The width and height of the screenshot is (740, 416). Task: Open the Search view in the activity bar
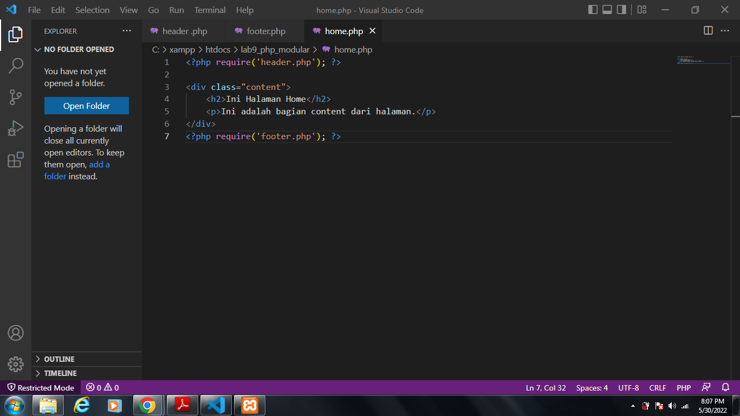16,65
